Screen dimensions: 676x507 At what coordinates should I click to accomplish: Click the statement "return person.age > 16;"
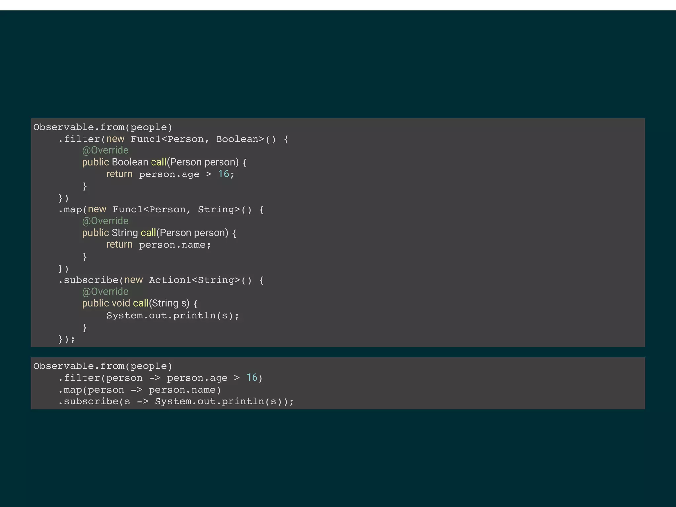[170, 174]
